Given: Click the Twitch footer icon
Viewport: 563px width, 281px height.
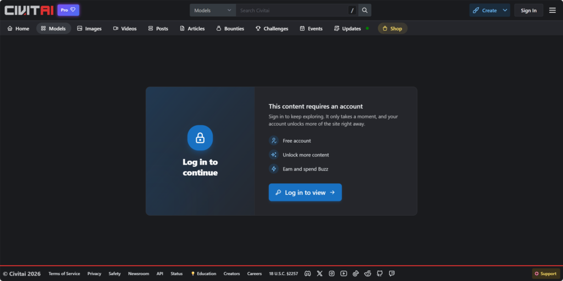Looking at the screenshot, I should 391,273.
